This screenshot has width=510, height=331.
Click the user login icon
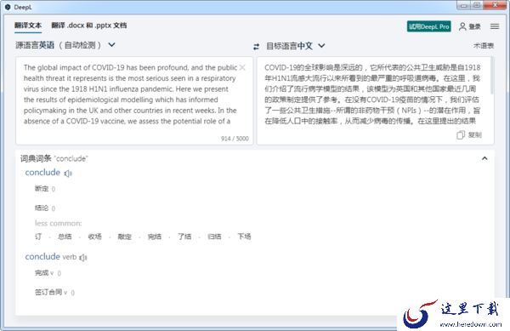click(x=462, y=26)
